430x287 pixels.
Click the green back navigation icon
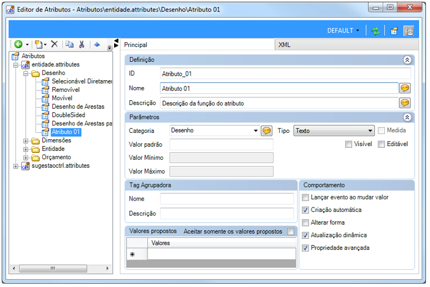point(18,44)
